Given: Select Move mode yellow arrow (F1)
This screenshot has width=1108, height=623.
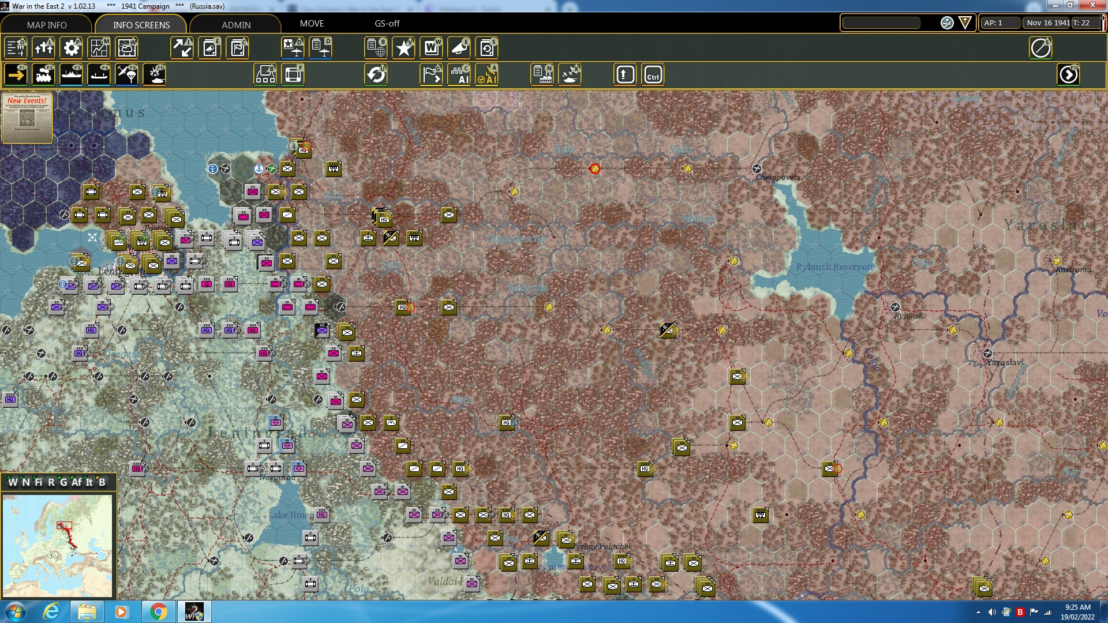Looking at the screenshot, I should 16,75.
